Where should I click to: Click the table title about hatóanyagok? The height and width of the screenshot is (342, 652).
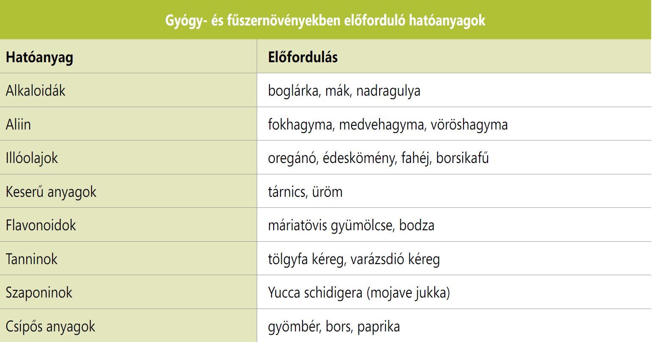click(325, 20)
